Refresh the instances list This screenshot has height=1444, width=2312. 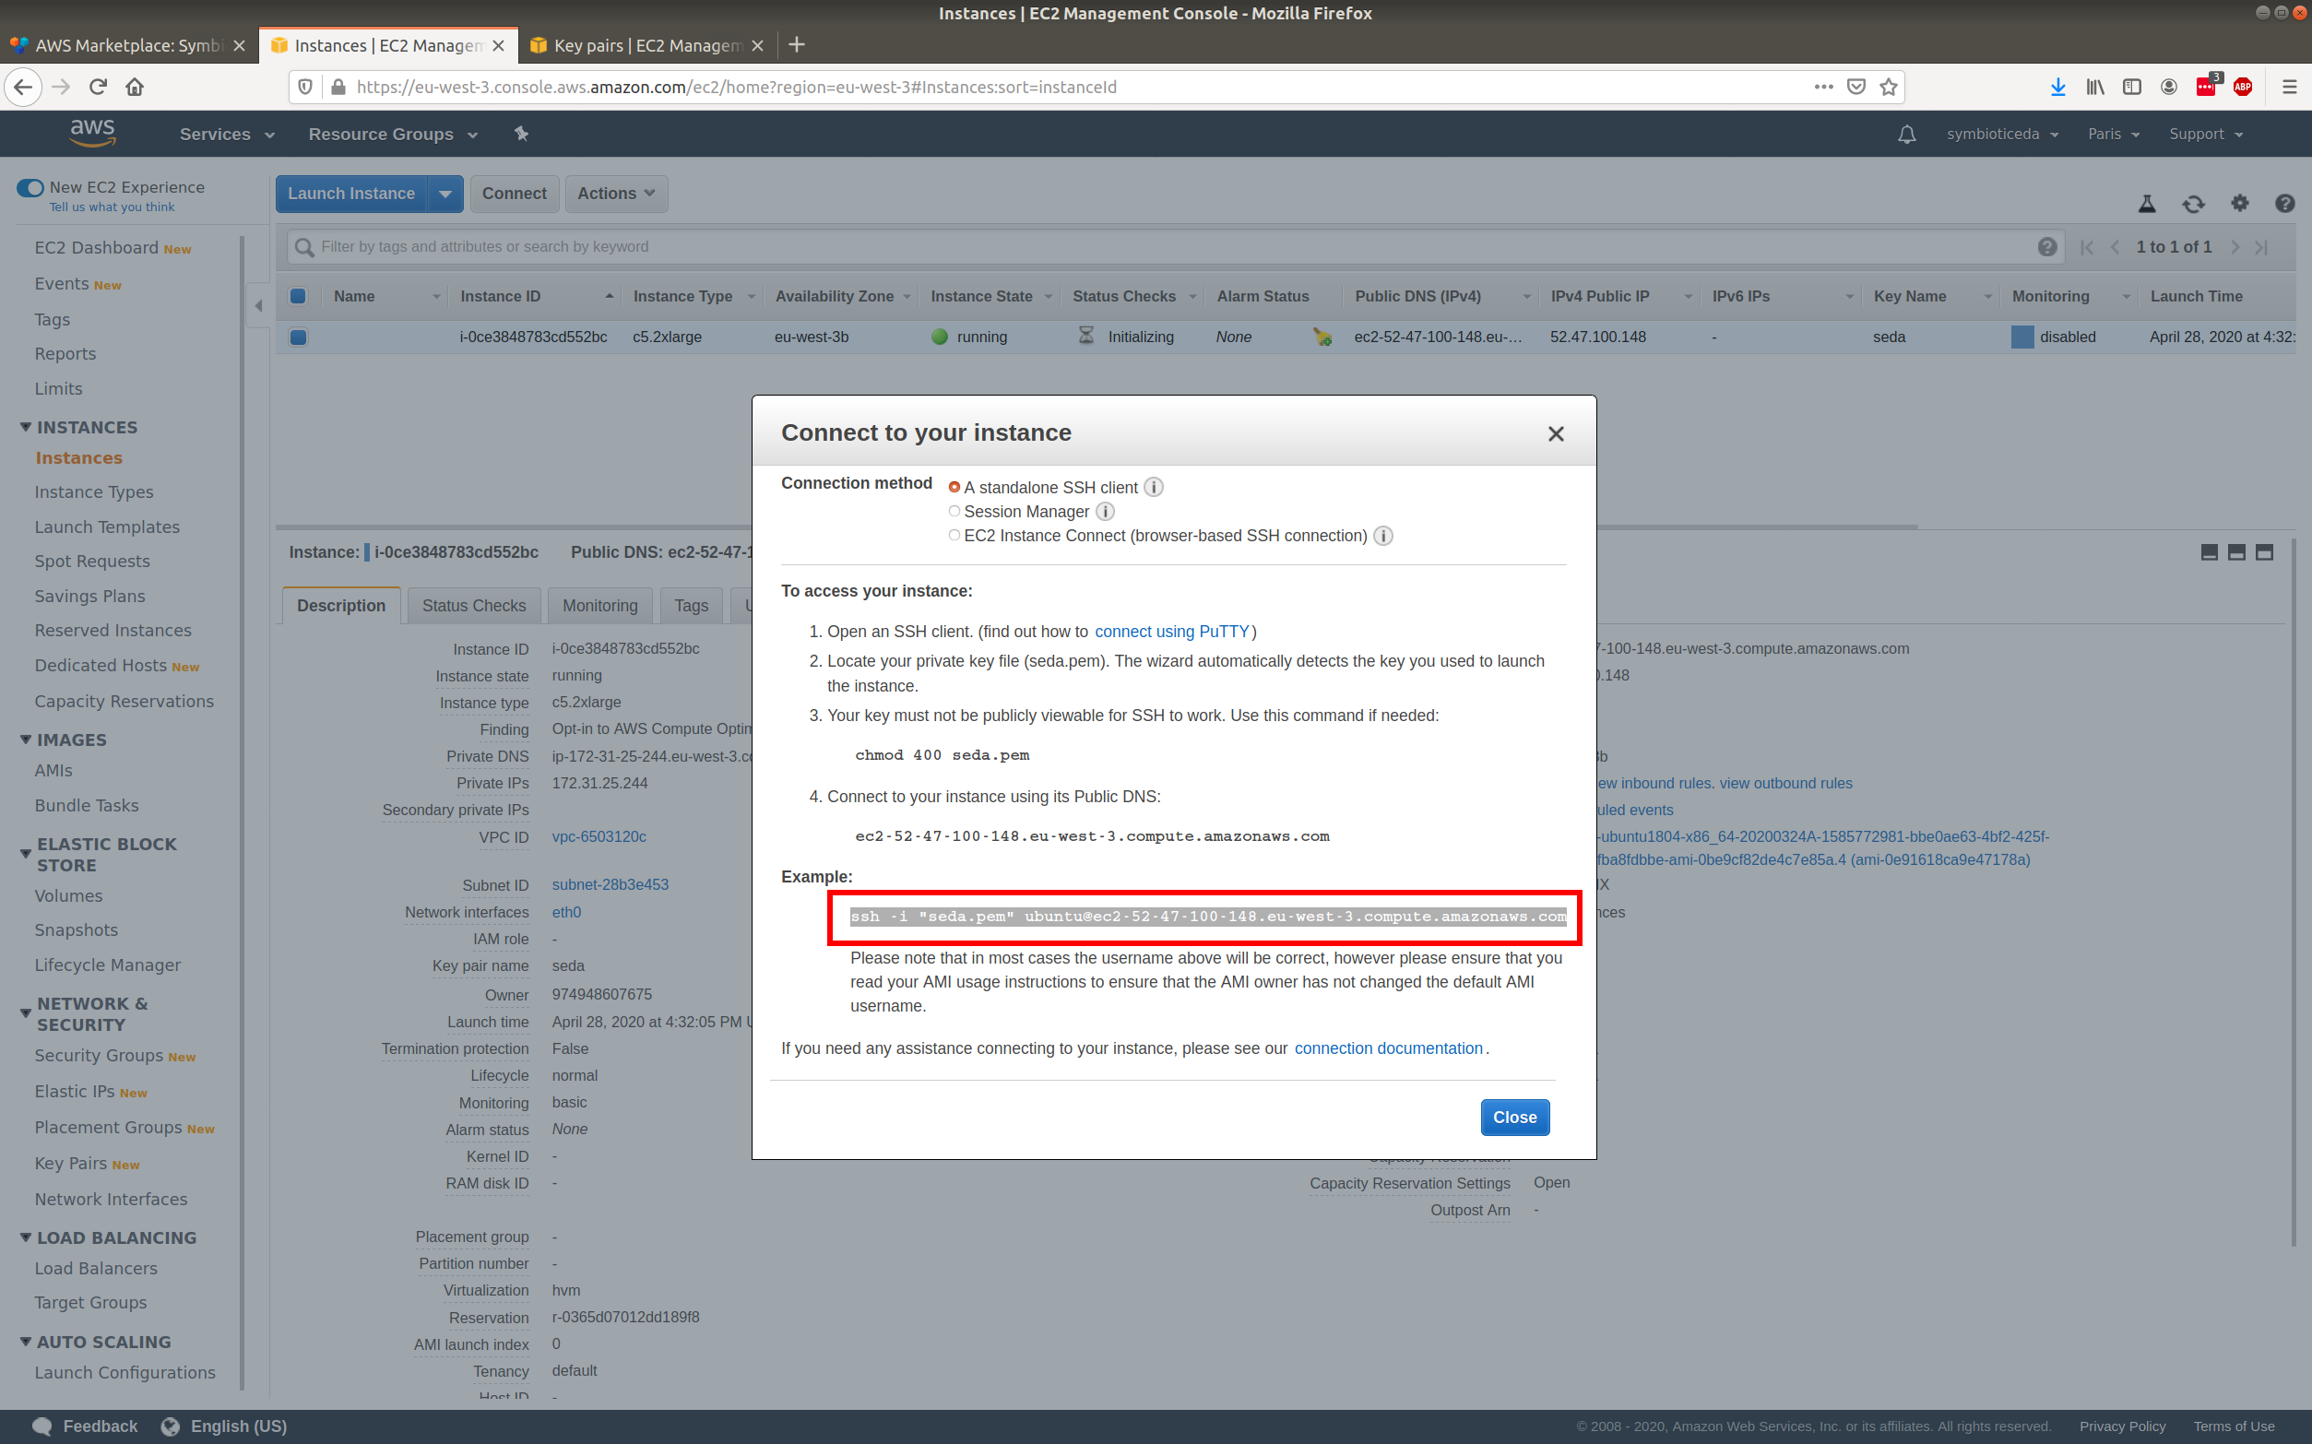coord(2194,204)
